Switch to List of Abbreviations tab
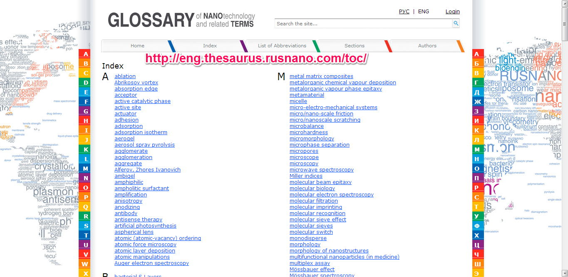This screenshot has height=277, width=568. [x=282, y=46]
